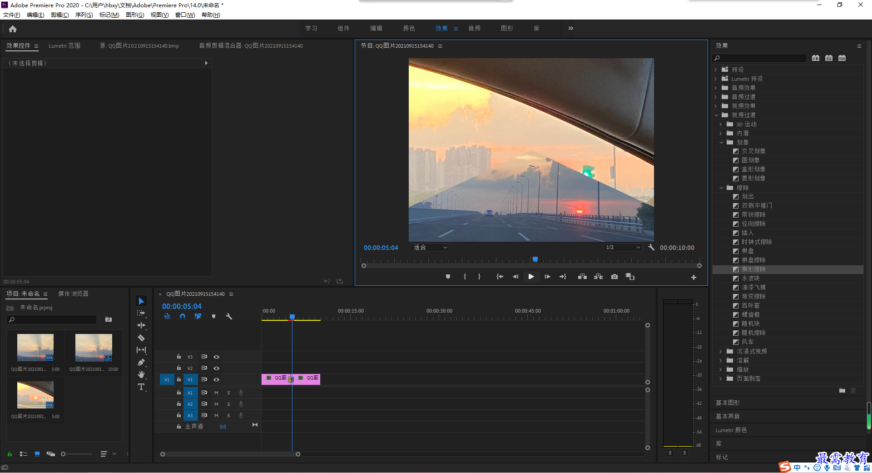Toggle V2 track output eye
This screenshot has height=473, width=872.
coord(217,368)
